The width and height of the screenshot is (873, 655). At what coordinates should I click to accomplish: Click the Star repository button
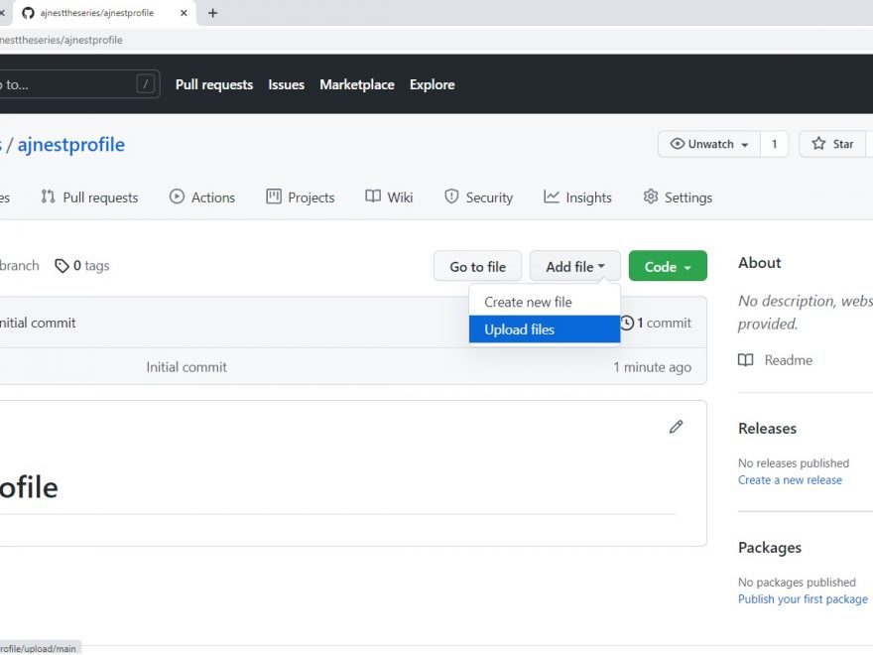(833, 144)
